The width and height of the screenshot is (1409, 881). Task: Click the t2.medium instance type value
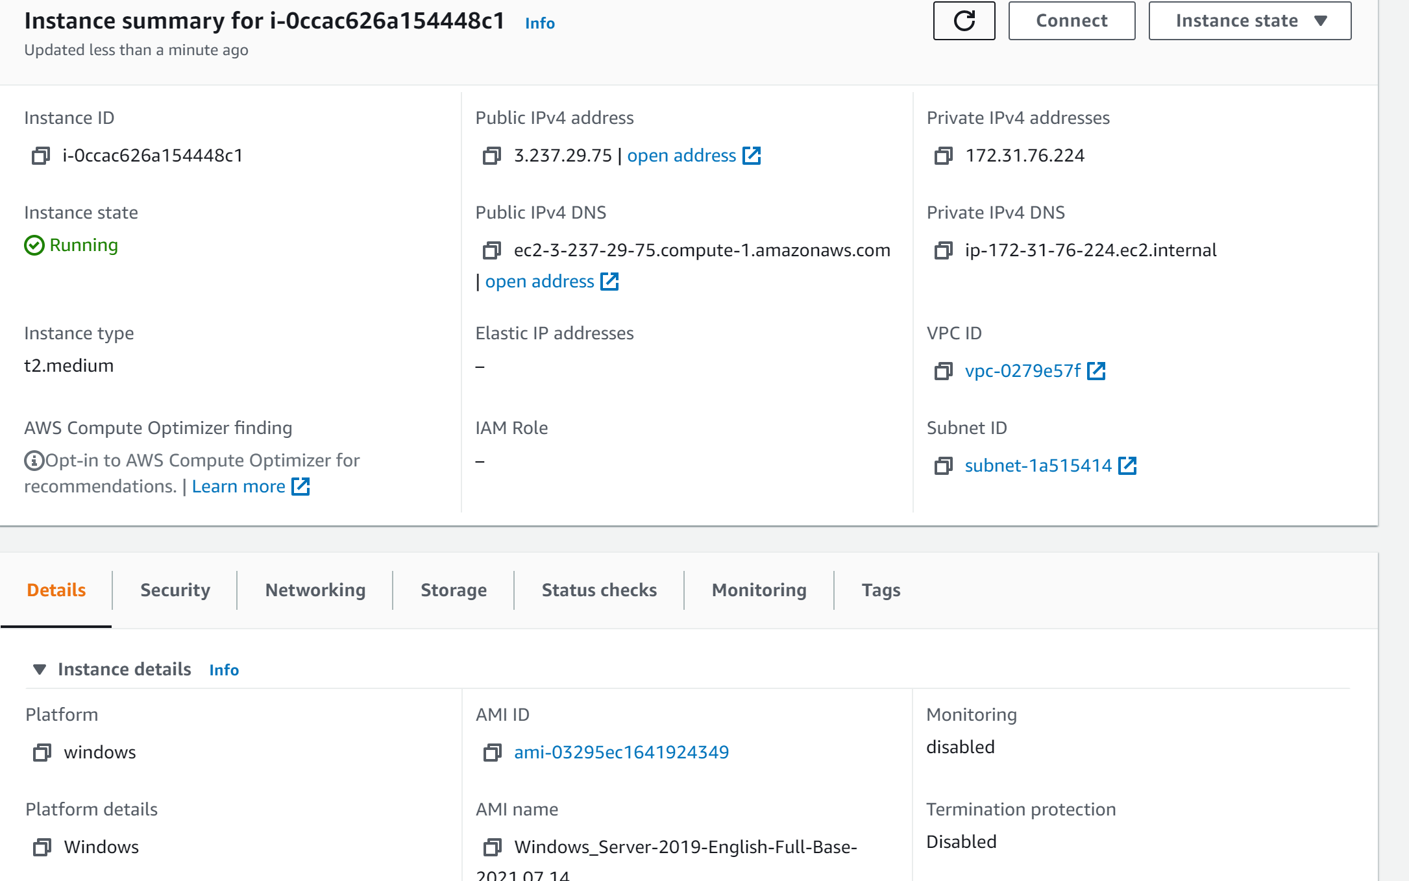(x=69, y=366)
